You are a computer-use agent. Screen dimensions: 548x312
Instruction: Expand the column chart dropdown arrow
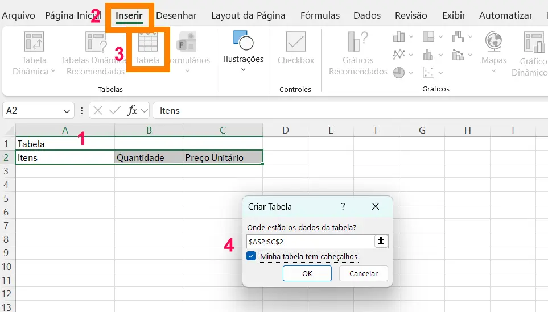pyautogui.click(x=411, y=36)
